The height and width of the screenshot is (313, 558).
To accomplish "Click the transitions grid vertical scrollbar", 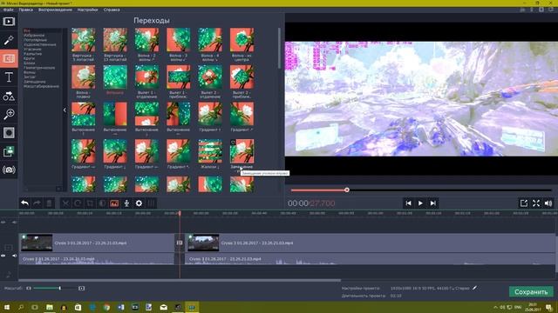I will (x=279, y=49).
